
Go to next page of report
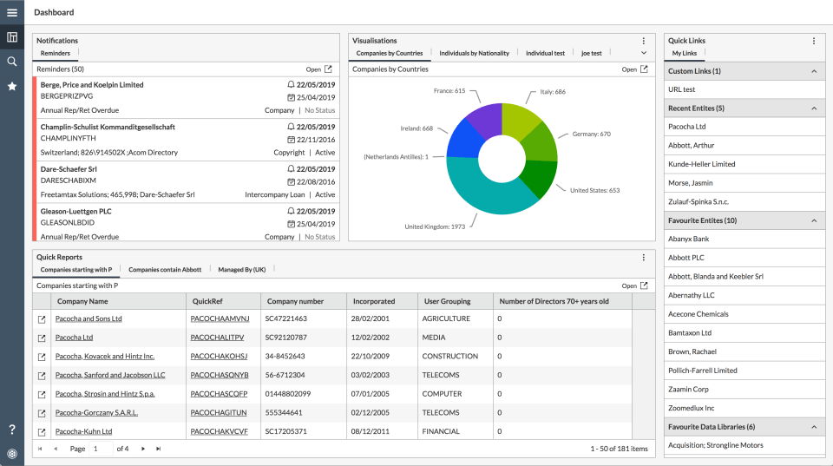point(141,449)
